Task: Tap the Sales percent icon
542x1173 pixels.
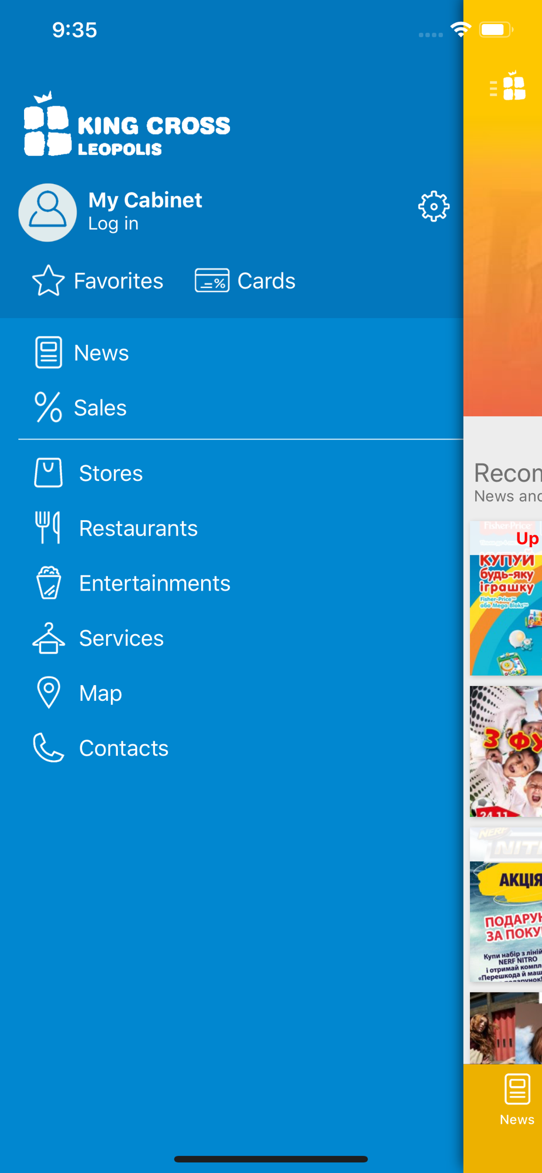Action: (48, 407)
